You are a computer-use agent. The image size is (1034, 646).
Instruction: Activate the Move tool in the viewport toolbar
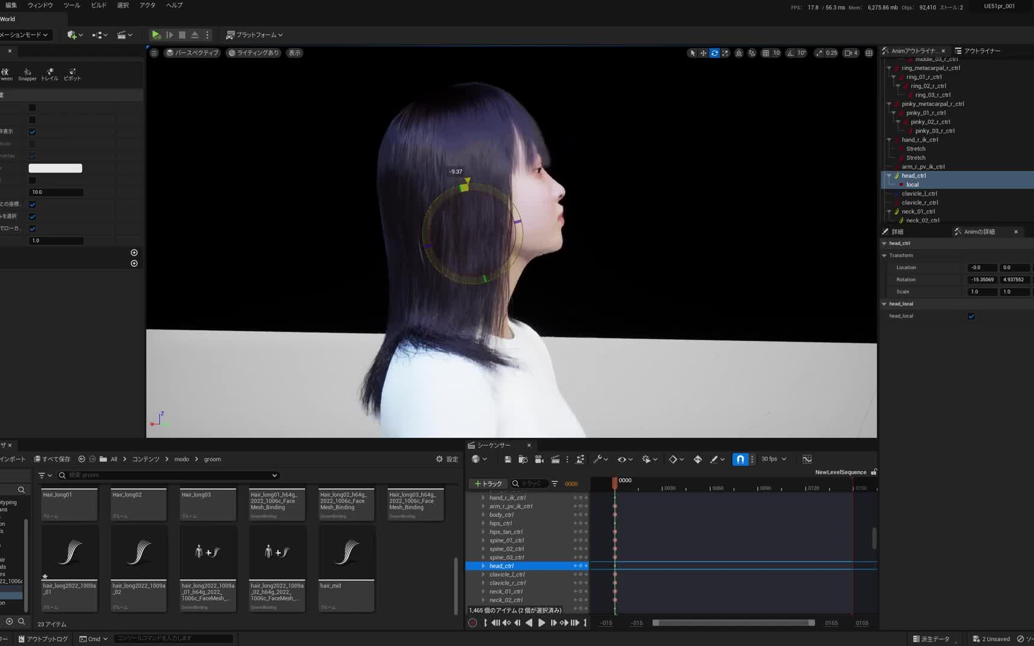(703, 53)
